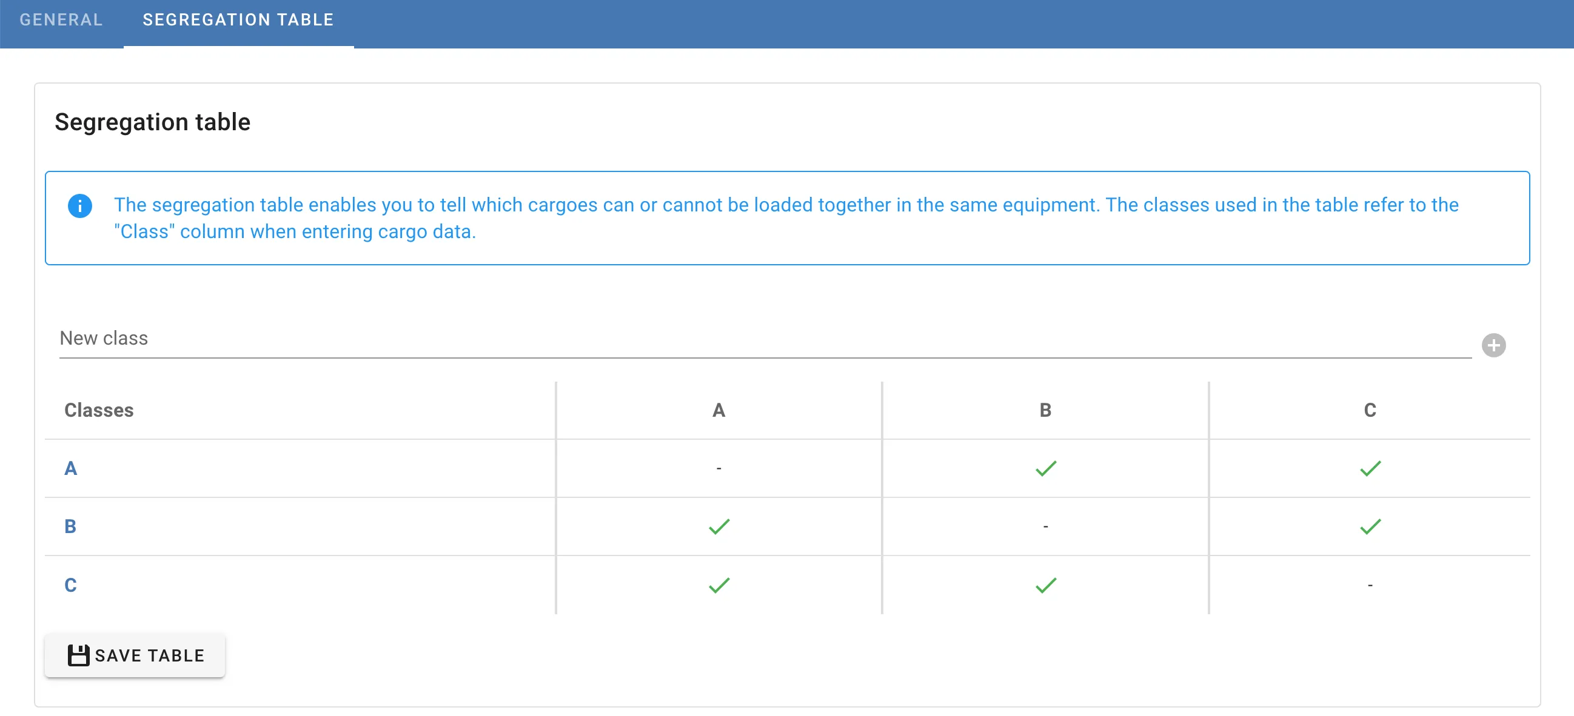This screenshot has height=716, width=1574.
Task: Toggle compatibility between class A and B
Action: (x=1044, y=468)
